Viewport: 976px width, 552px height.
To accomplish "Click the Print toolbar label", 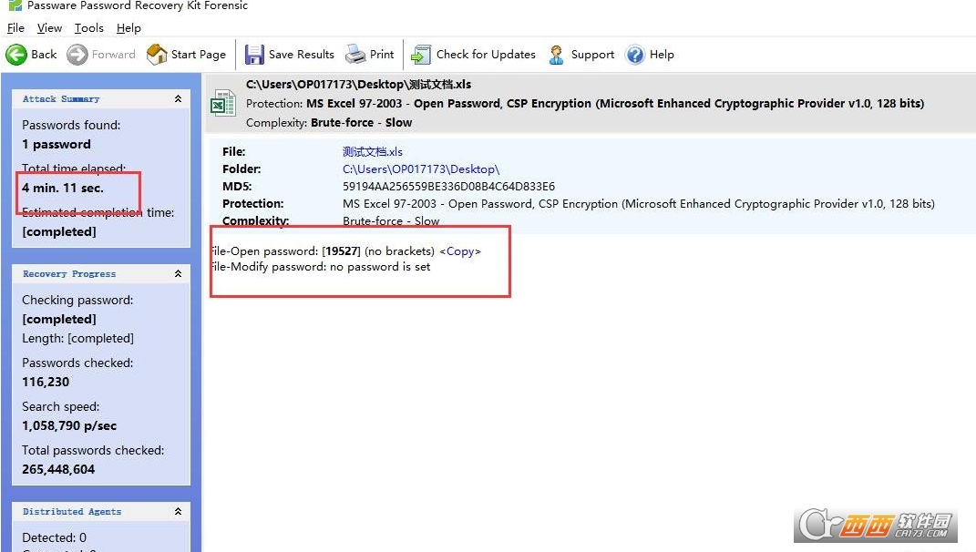I will coord(382,54).
